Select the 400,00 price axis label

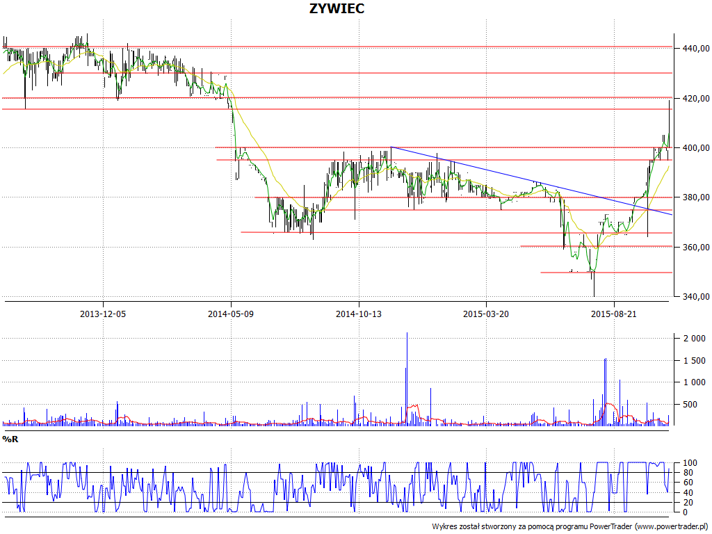(x=695, y=148)
